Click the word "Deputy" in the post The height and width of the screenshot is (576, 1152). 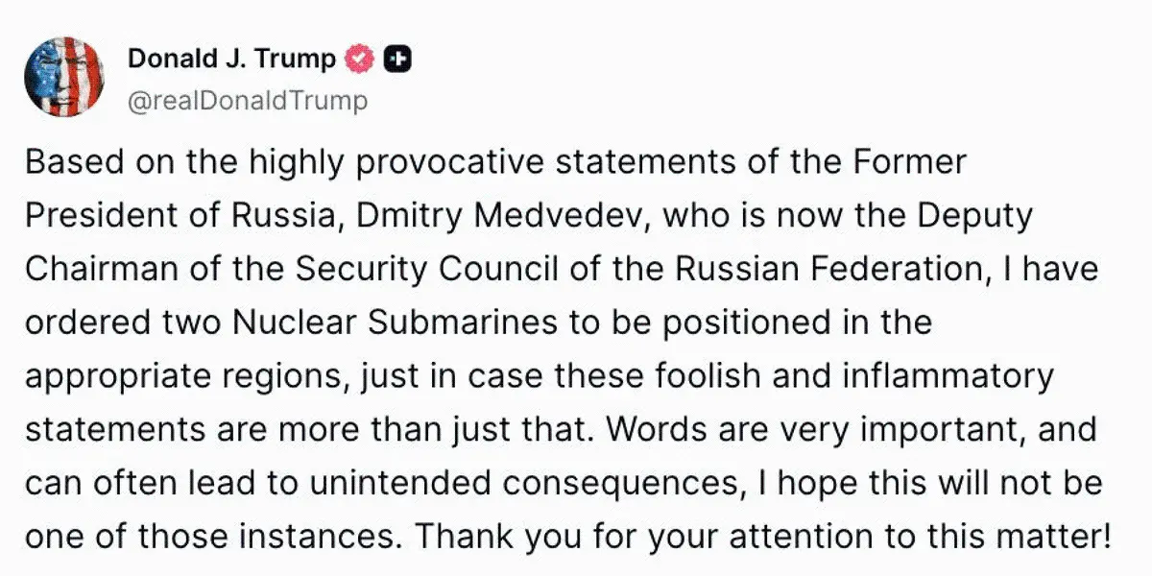tap(974, 216)
